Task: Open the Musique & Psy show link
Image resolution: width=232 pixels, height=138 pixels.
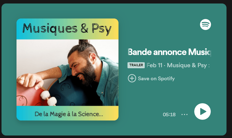Action: pos(188,65)
